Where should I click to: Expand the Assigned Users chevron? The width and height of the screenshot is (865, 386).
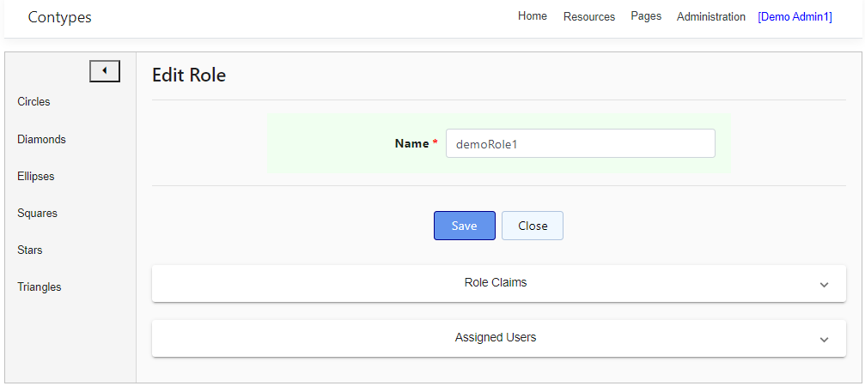[x=824, y=339]
